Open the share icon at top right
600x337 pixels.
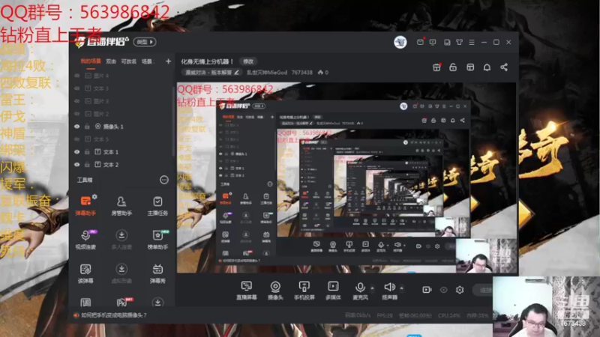pos(504,67)
